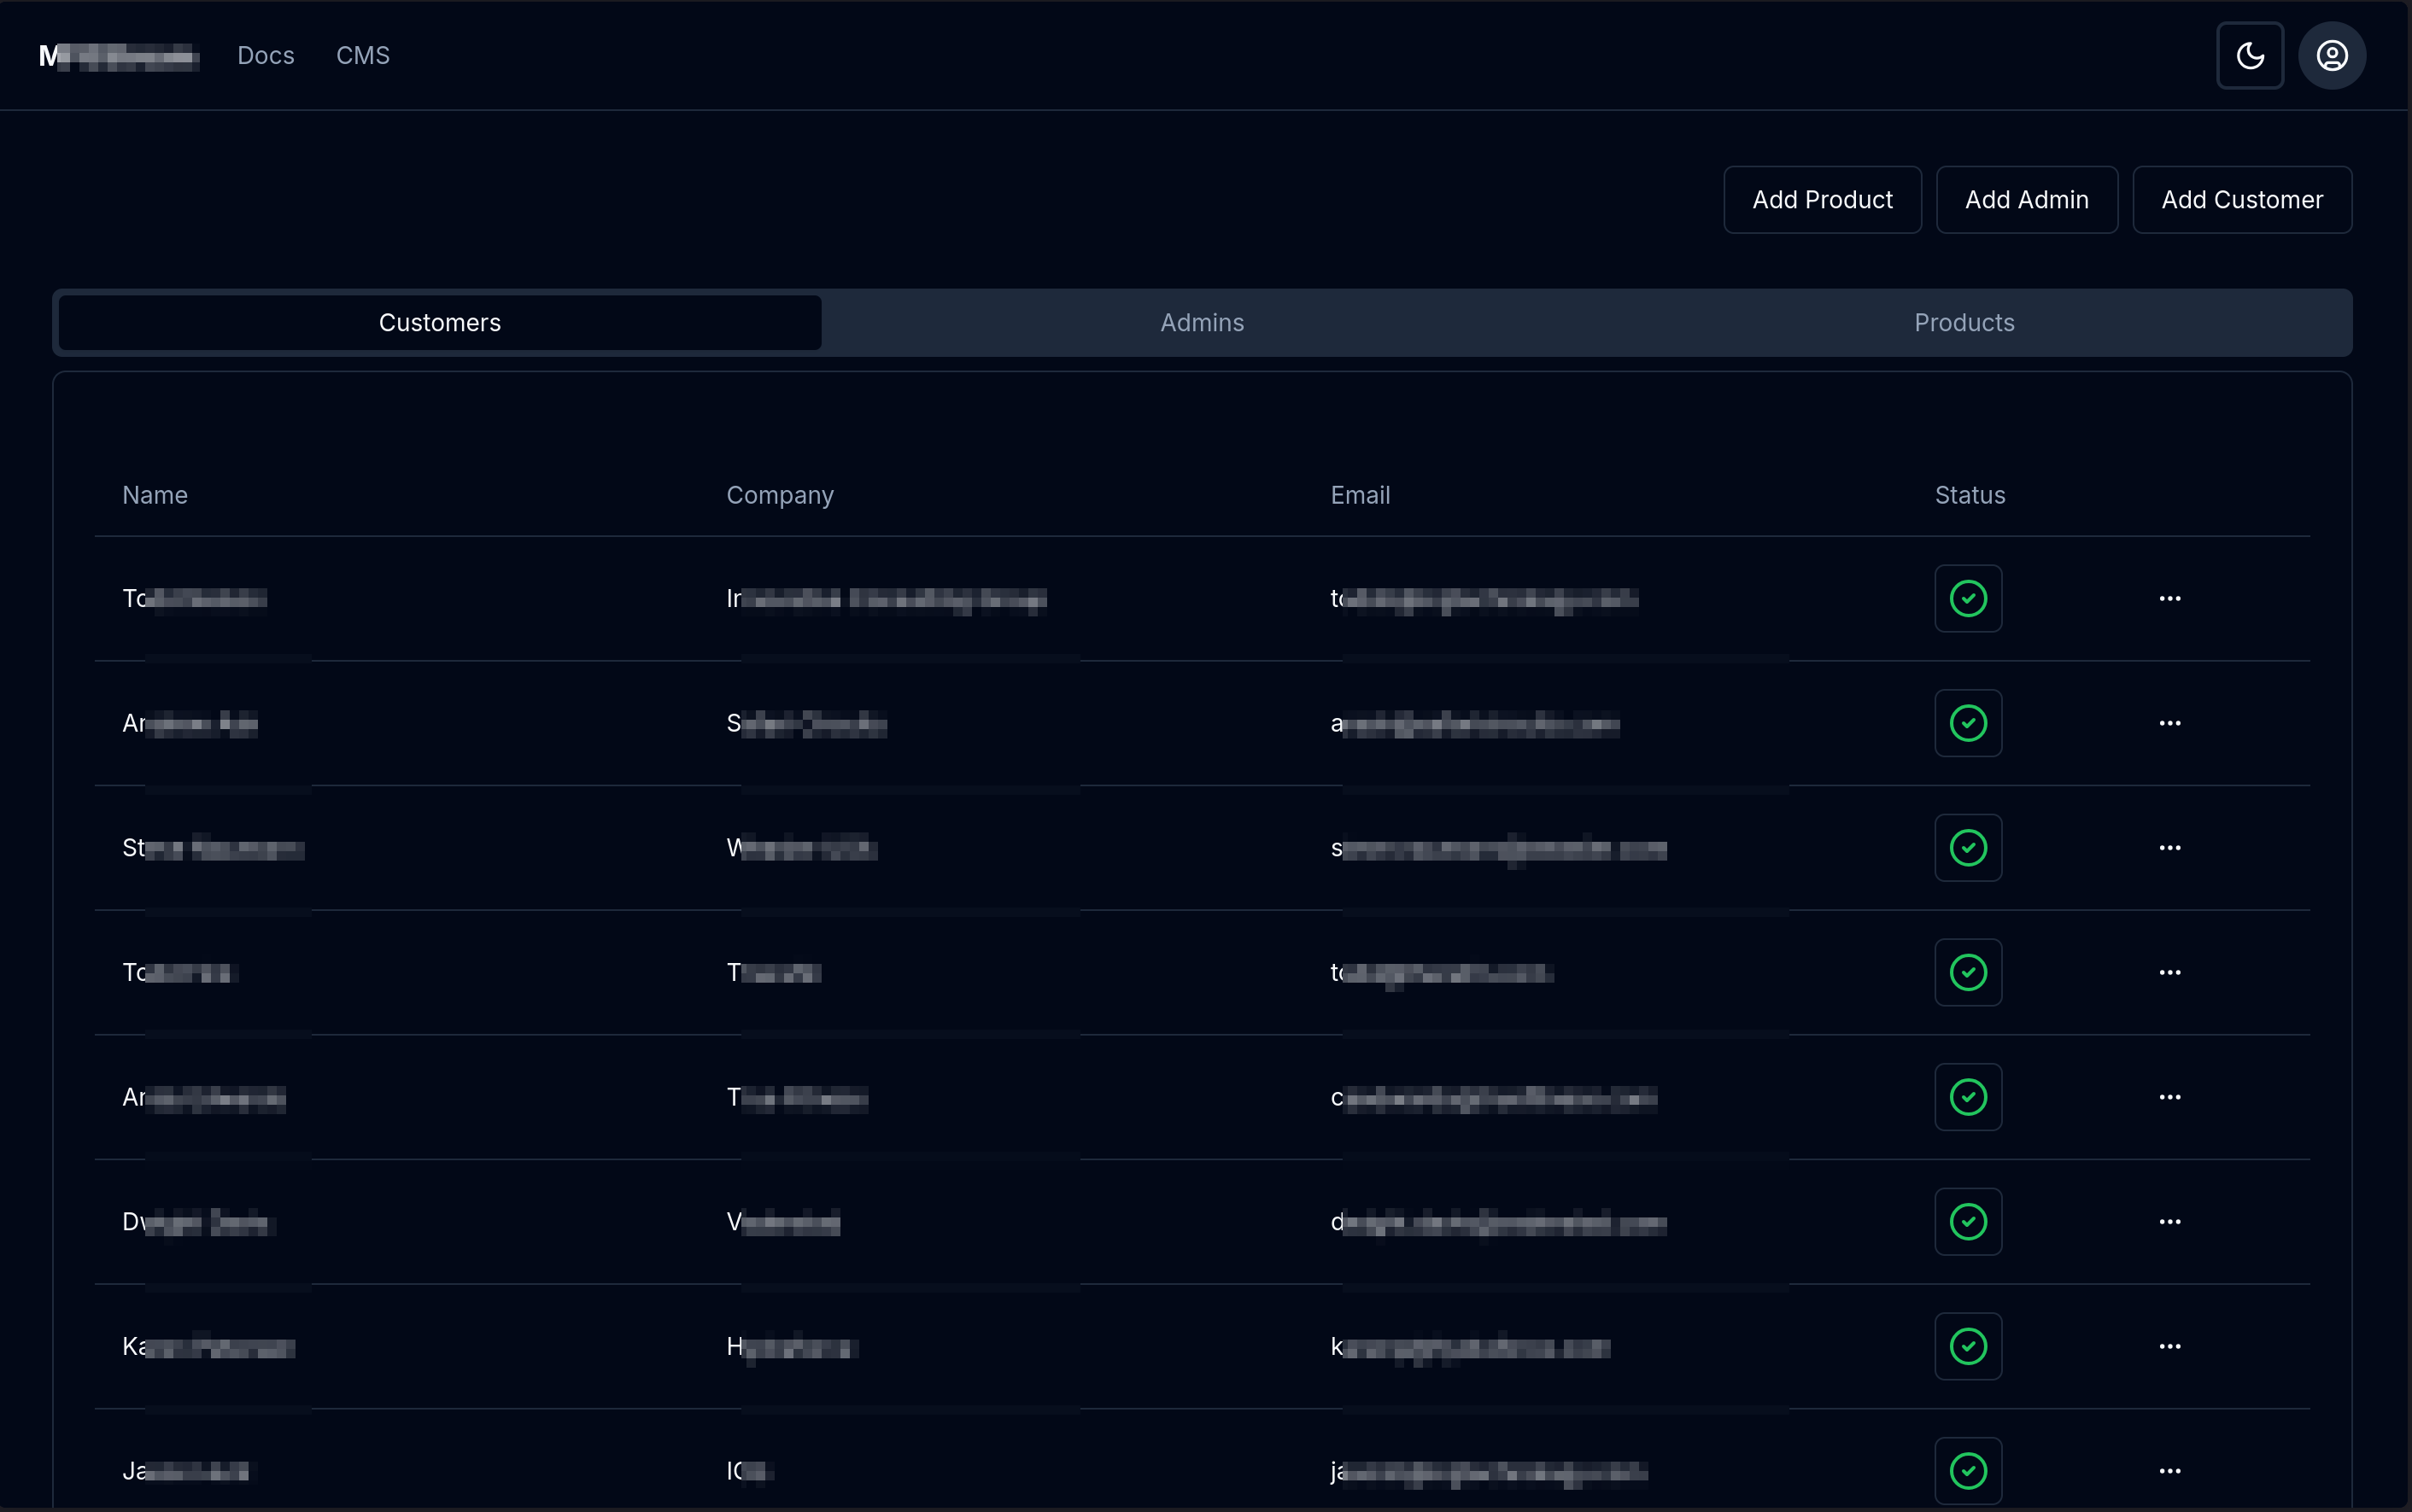This screenshot has height=1512, width=2412.
Task: Click the Add Customer button
Action: 2242,200
